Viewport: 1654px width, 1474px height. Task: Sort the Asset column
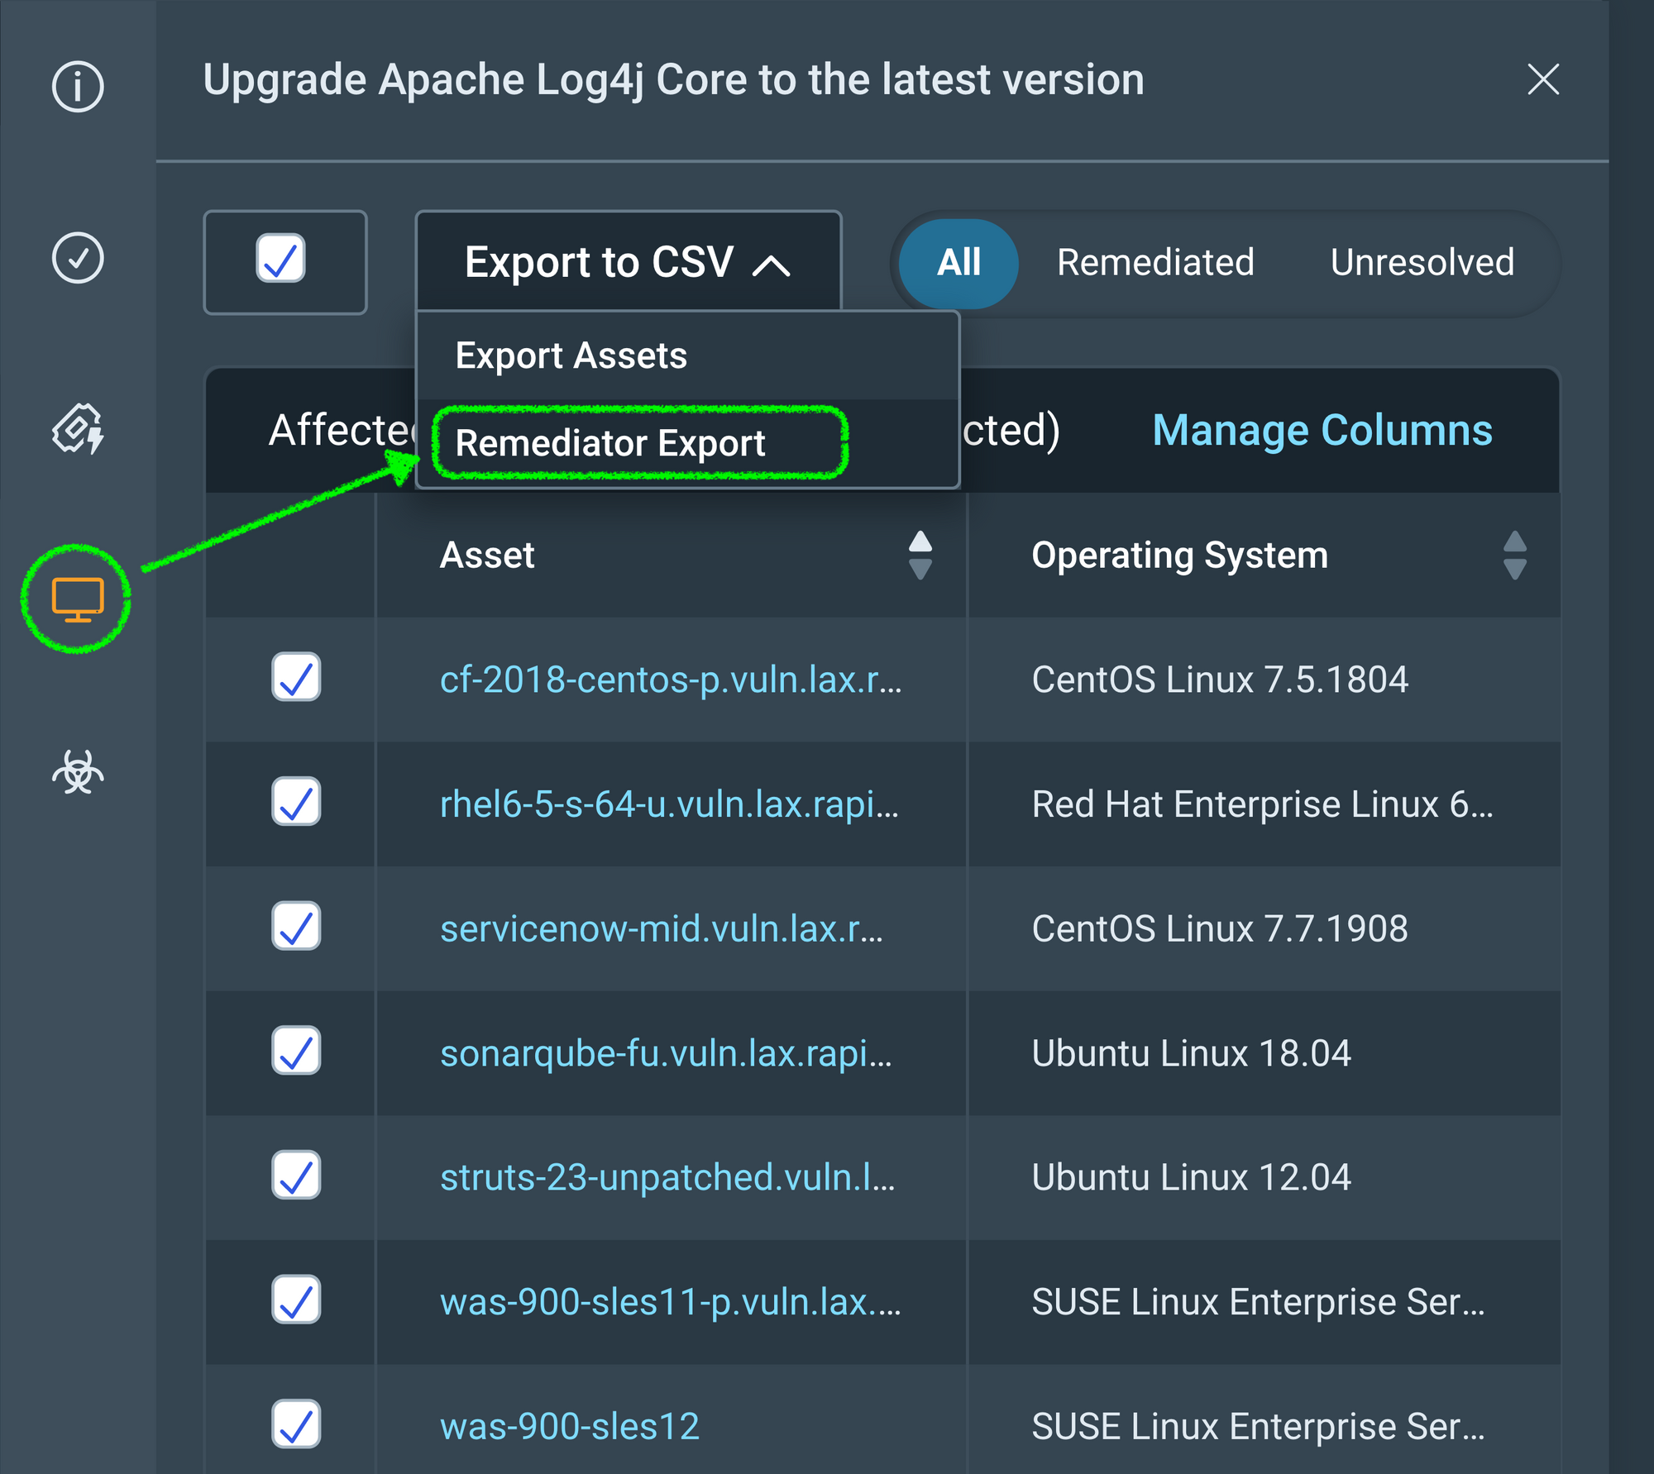(x=920, y=555)
